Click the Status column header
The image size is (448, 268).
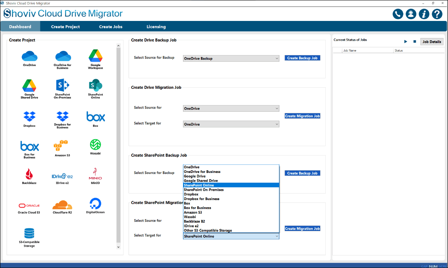coord(419,50)
